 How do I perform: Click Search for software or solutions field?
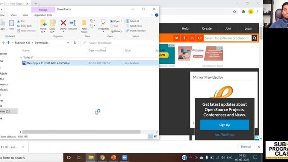pos(228,38)
